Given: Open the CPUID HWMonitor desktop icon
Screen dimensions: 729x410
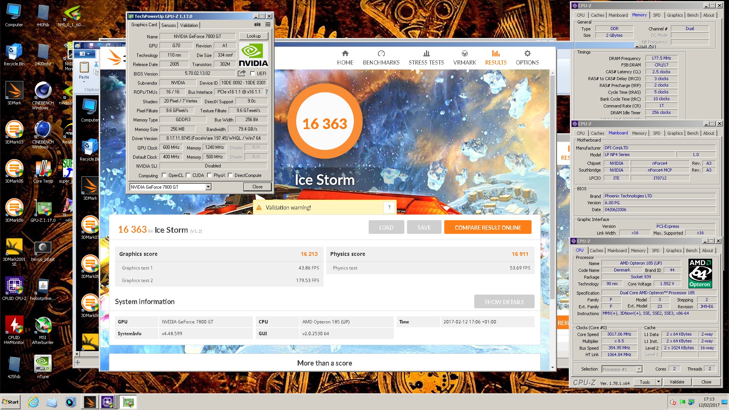Looking at the screenshot, I should [x=14, y=330].
